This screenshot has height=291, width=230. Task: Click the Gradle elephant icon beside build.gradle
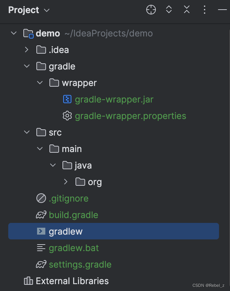[41, 215]
